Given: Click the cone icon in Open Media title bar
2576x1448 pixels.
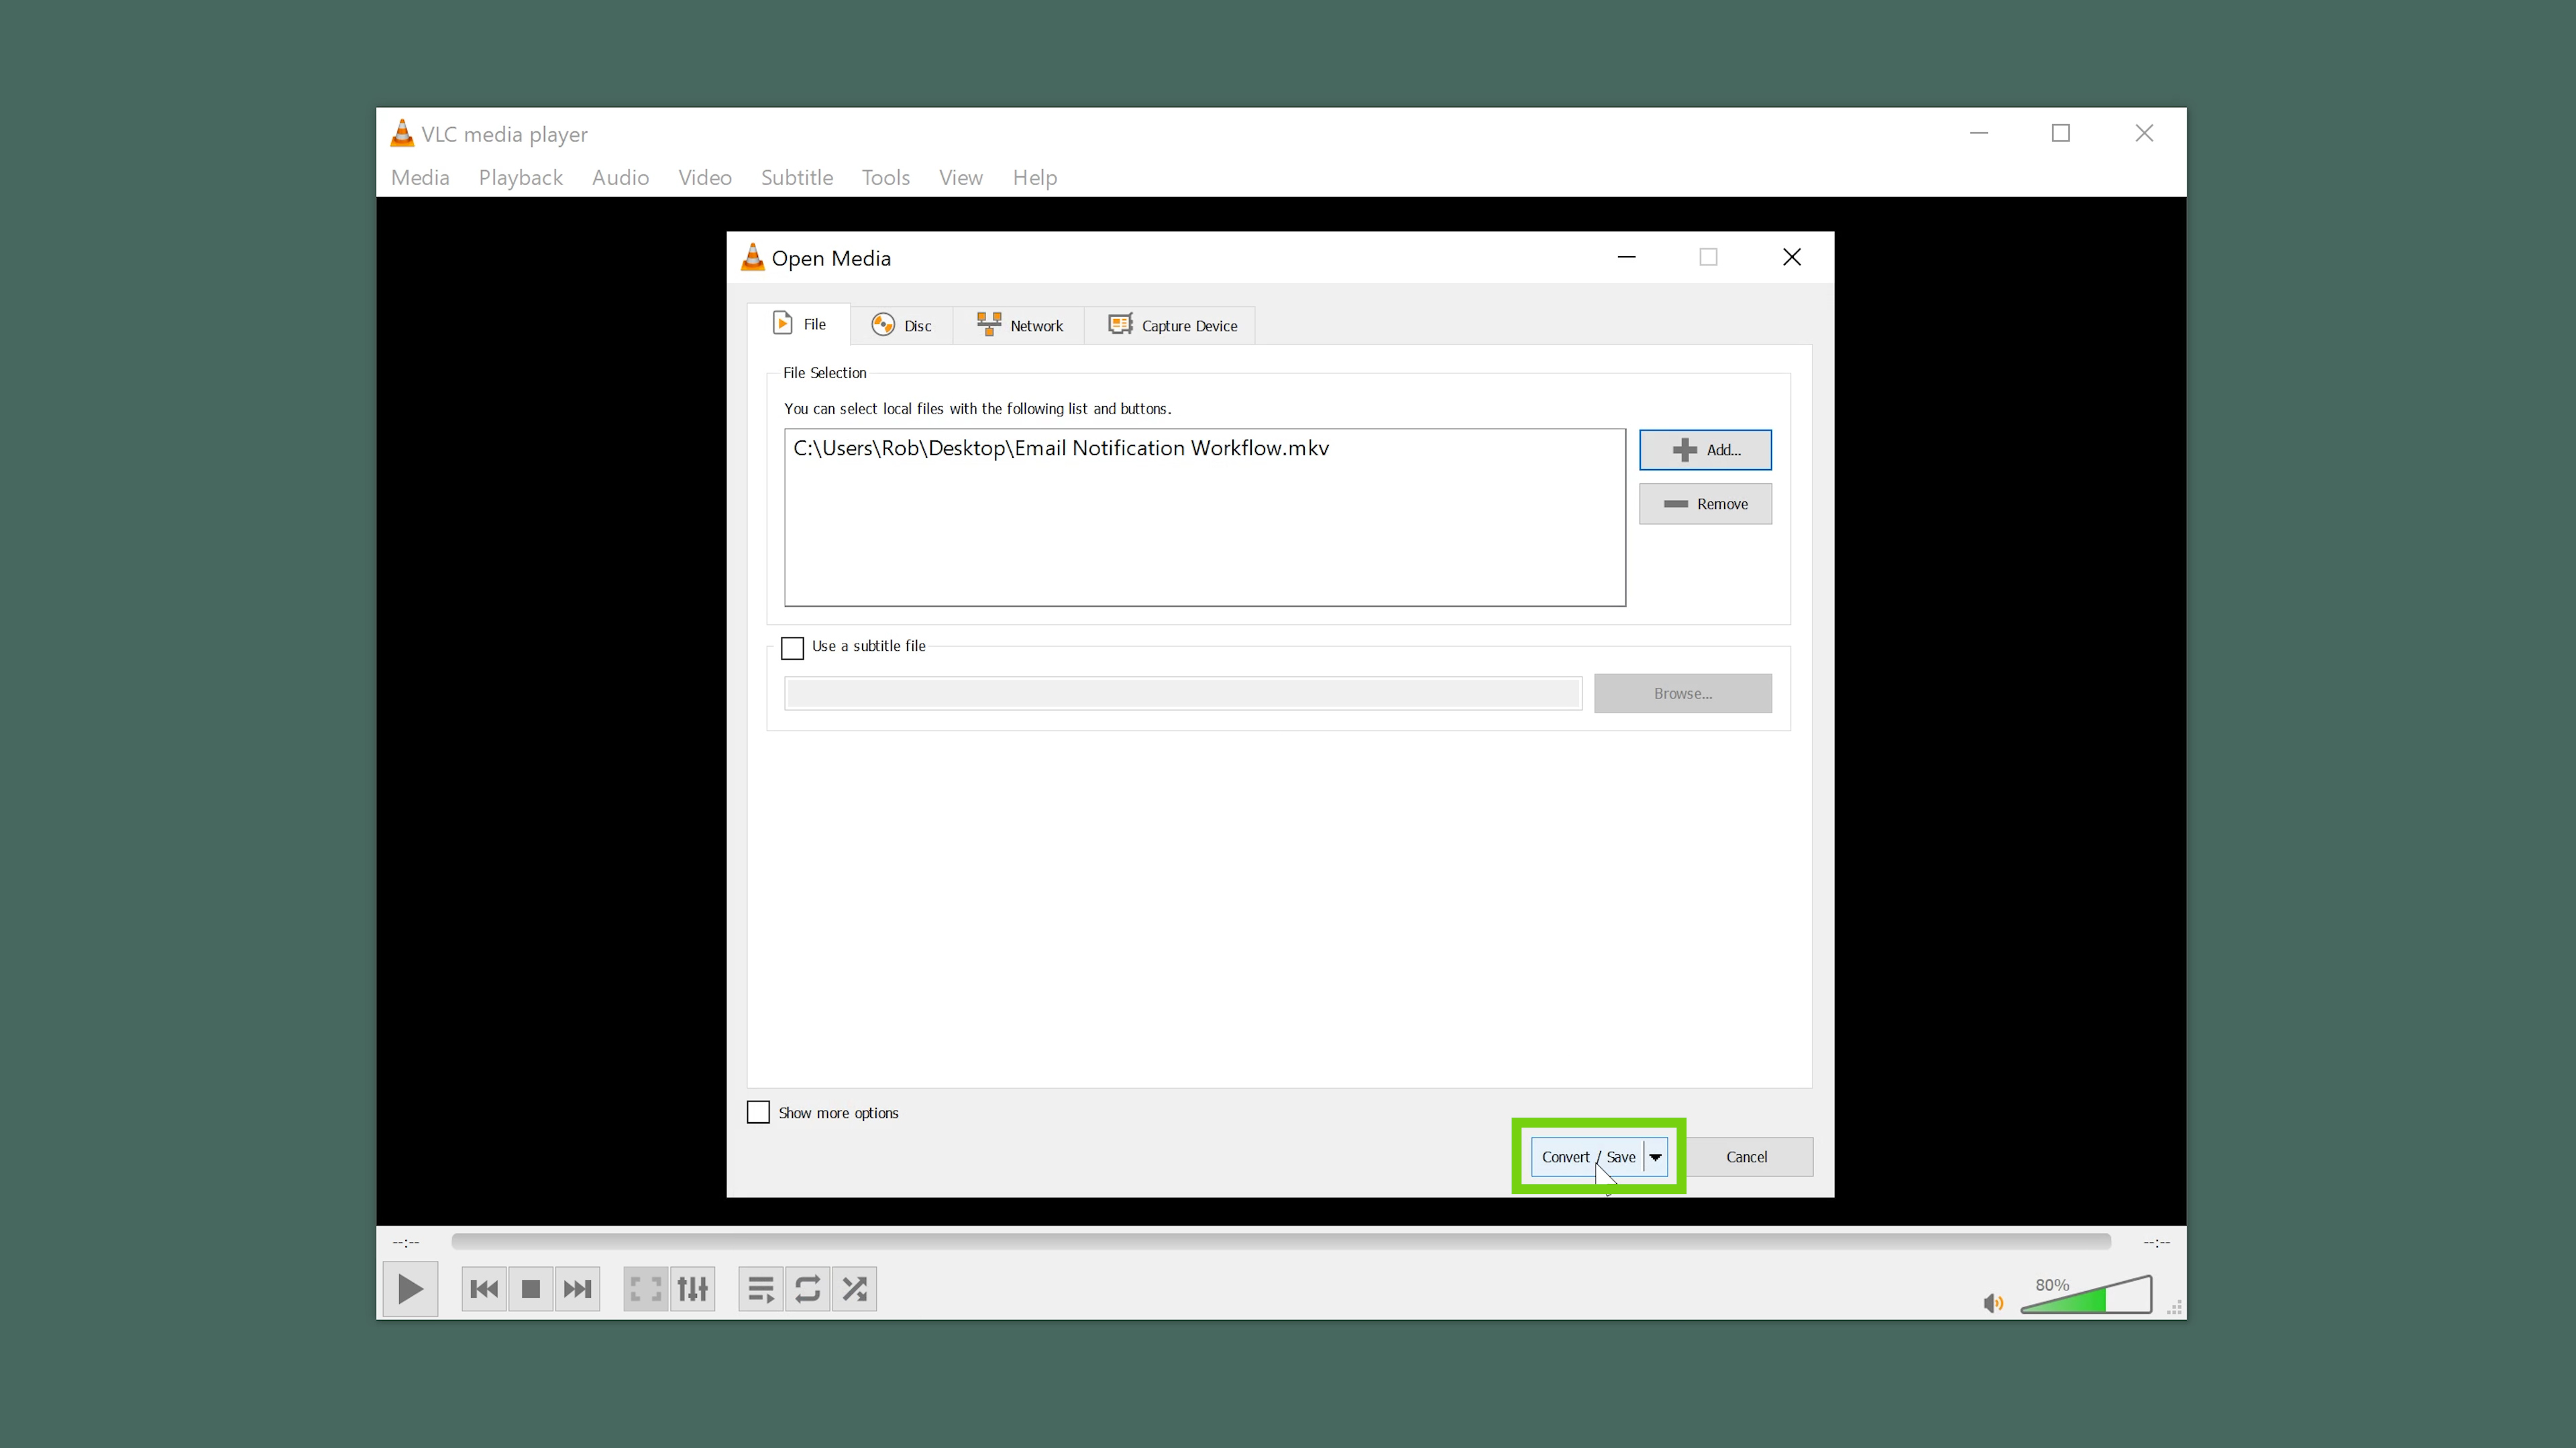Looking at the screenshot, I should 753,257.
